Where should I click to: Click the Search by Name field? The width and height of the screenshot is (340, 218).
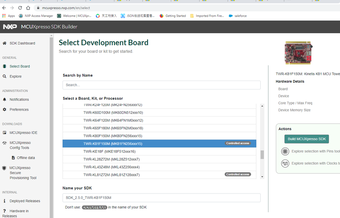[x=161, y=85]
